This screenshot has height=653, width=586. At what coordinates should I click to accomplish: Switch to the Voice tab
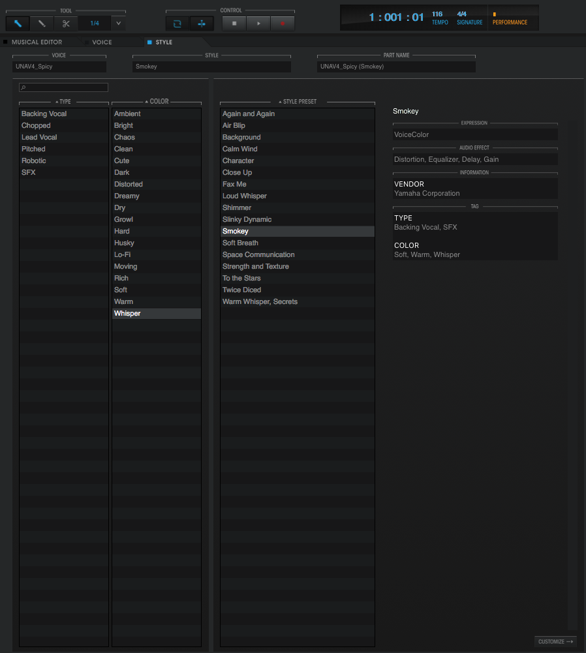pyautogui.click(x=102, y=42)
